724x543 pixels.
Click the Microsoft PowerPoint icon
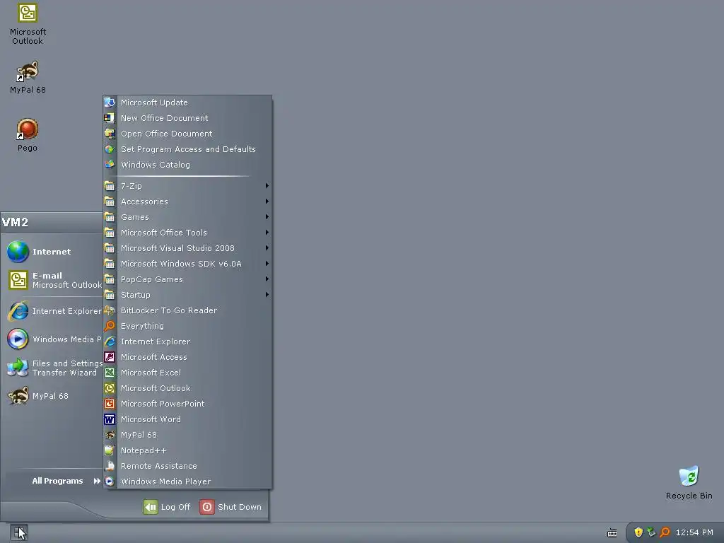pos(110,404)
